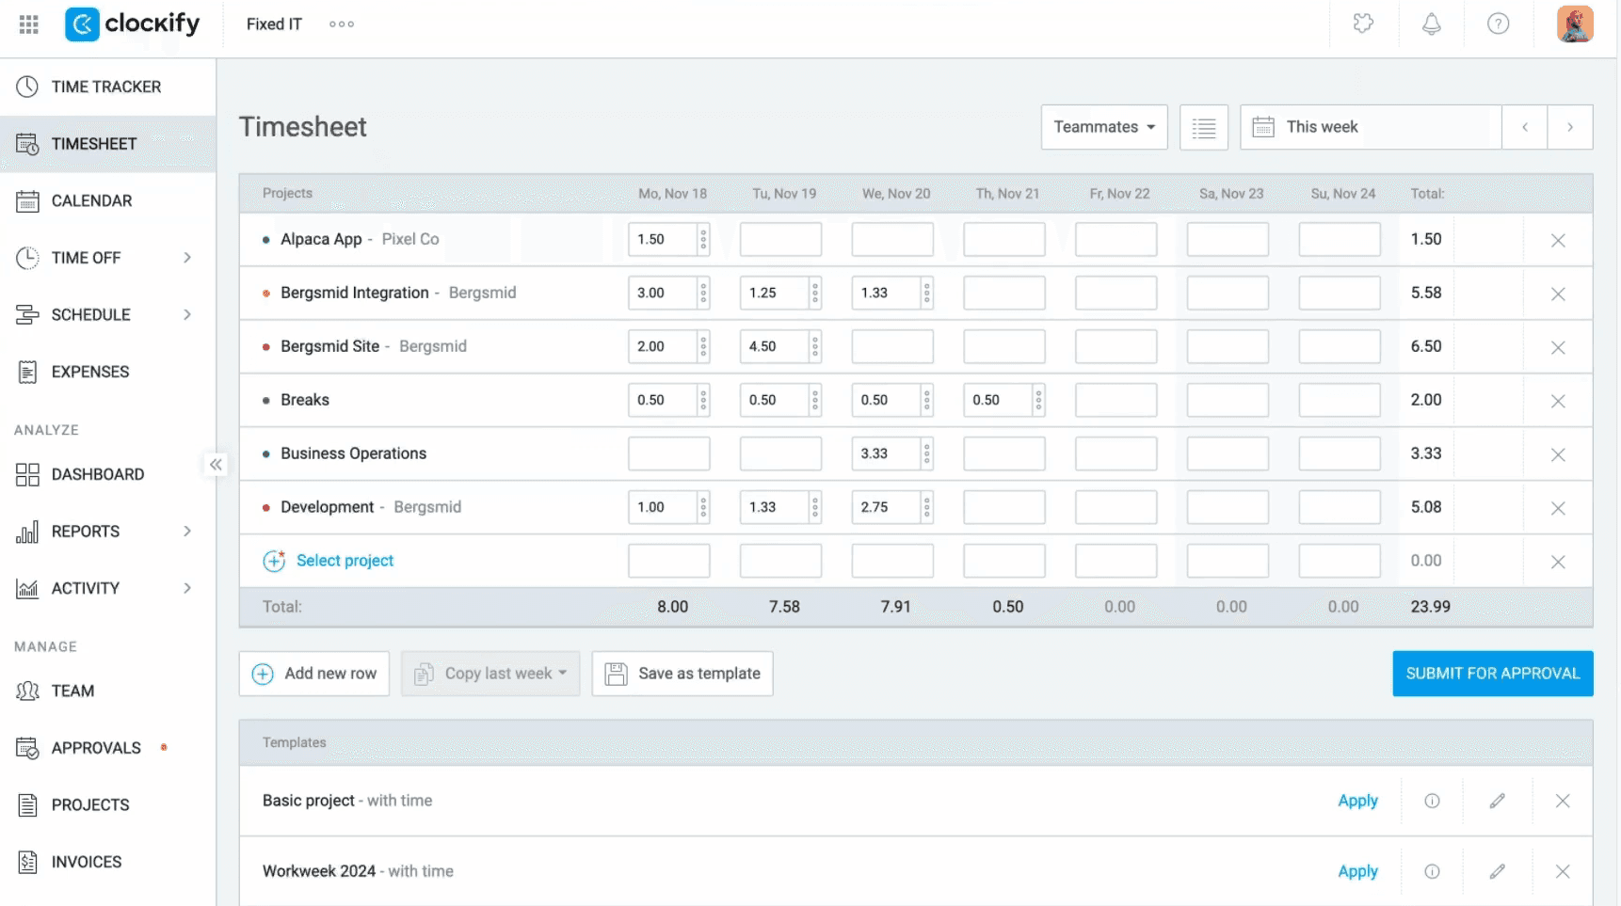Open notifications bell

tap(1431, 24)
